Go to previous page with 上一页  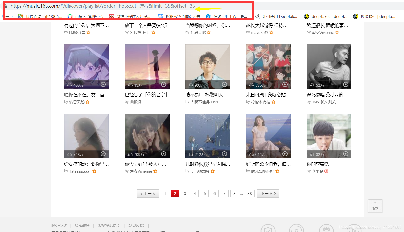click(148, 194)
